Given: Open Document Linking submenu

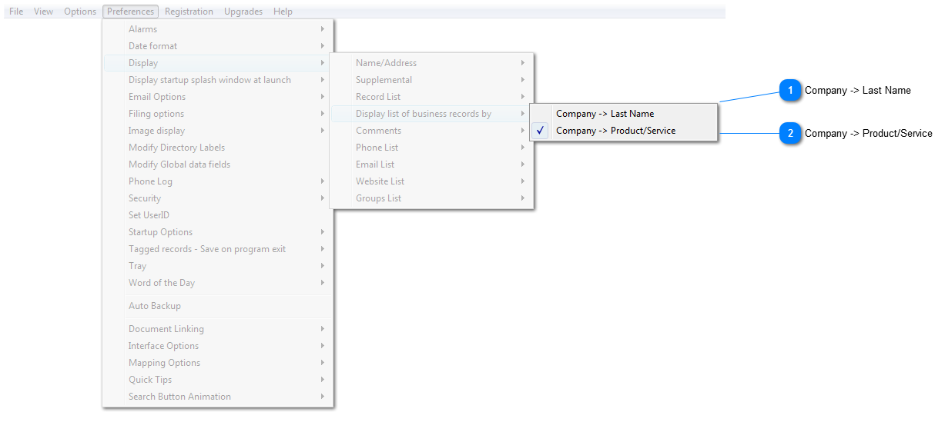Looking at the screenshot, I should tap(218, 329).
